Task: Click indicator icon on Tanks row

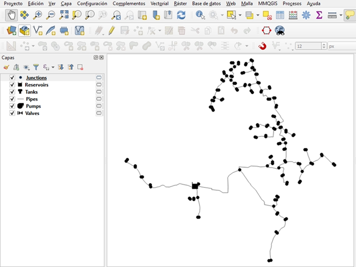Action: click(x=99, y=92)
